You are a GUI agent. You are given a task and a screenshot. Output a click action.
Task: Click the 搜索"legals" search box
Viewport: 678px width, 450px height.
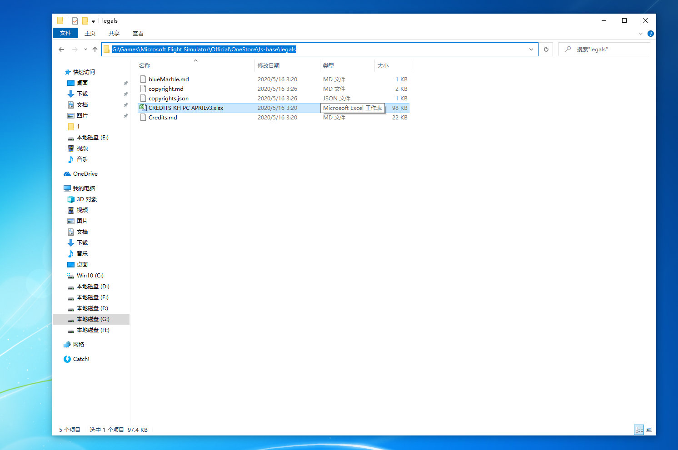pyautogui.click(x=604, y=49)
